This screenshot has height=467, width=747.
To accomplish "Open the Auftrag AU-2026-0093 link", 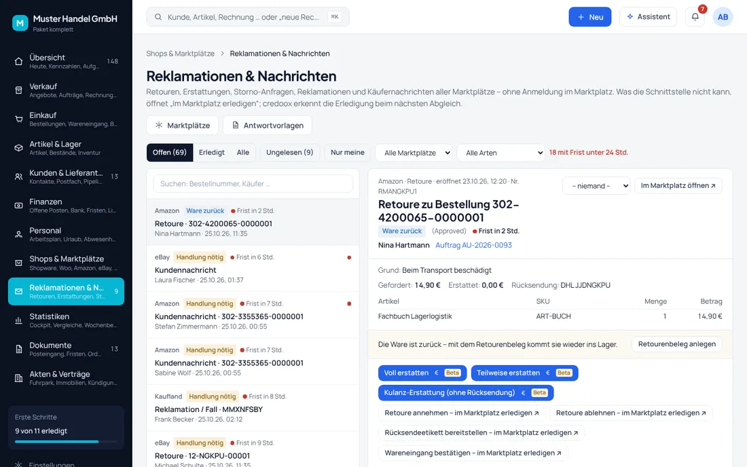I will pyautogui.click(x=473, y=245).
